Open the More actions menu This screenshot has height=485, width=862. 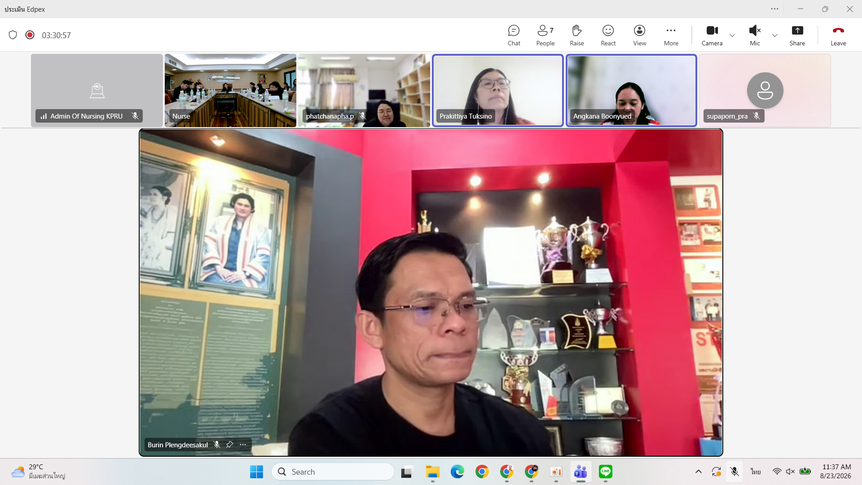671,35
